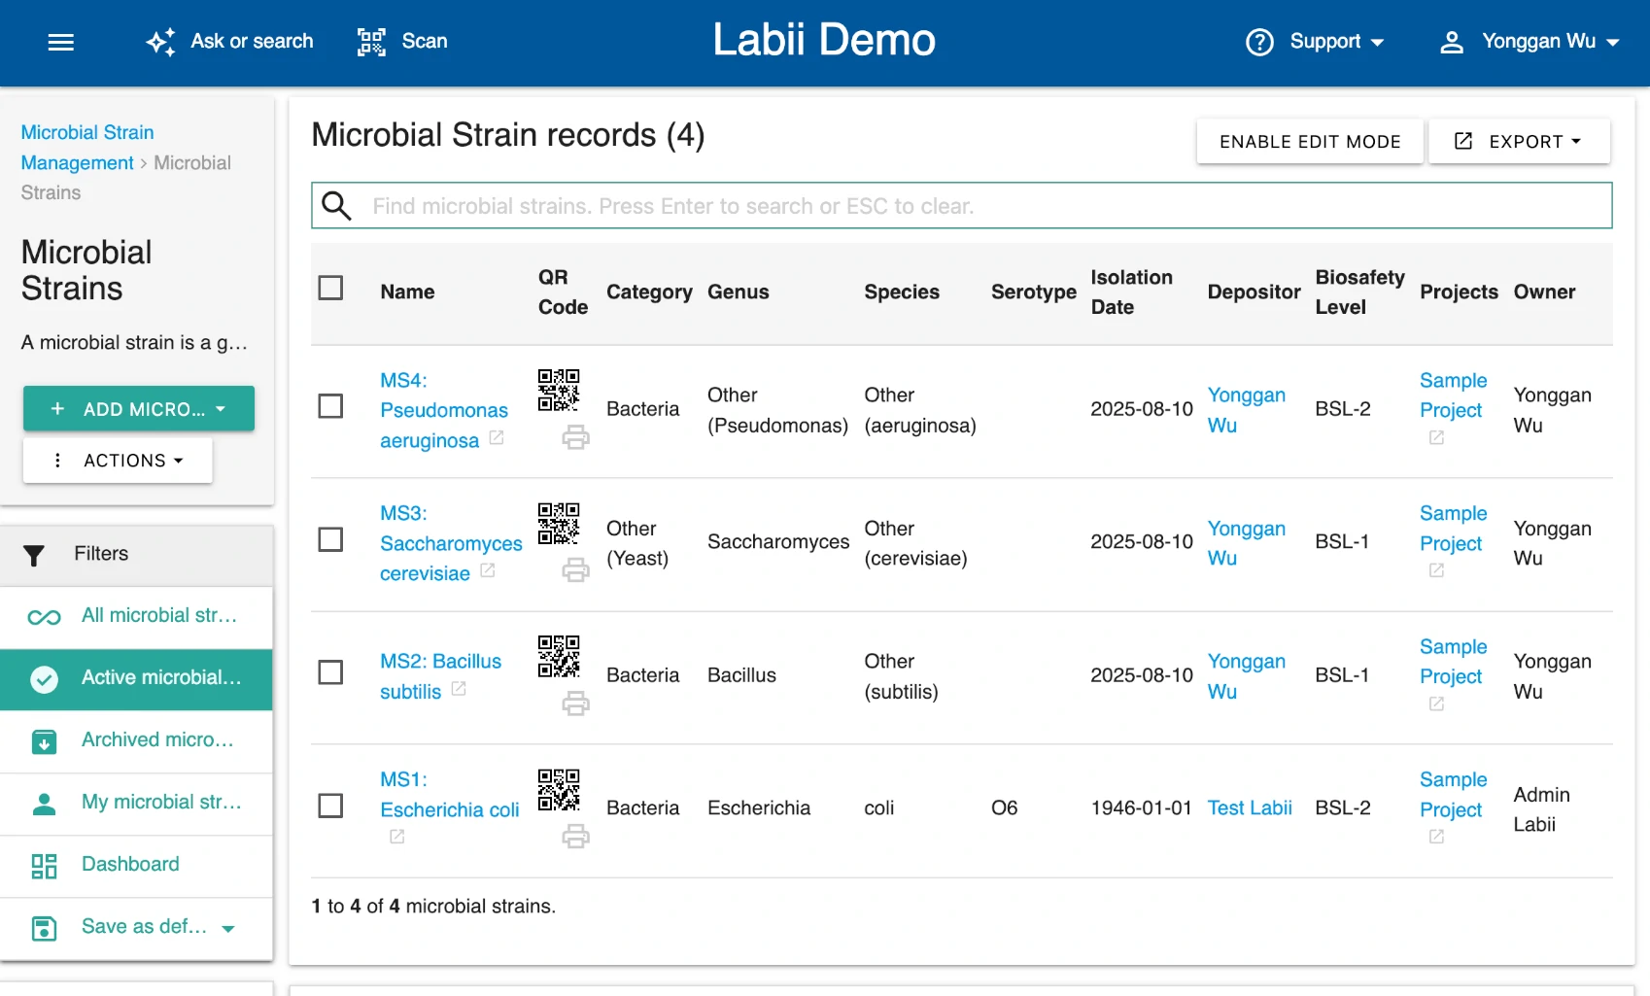The width and height of the screenshot is (1650, 996).
Task: Open the Test Labii depositor link
Action: [1249, 808]
